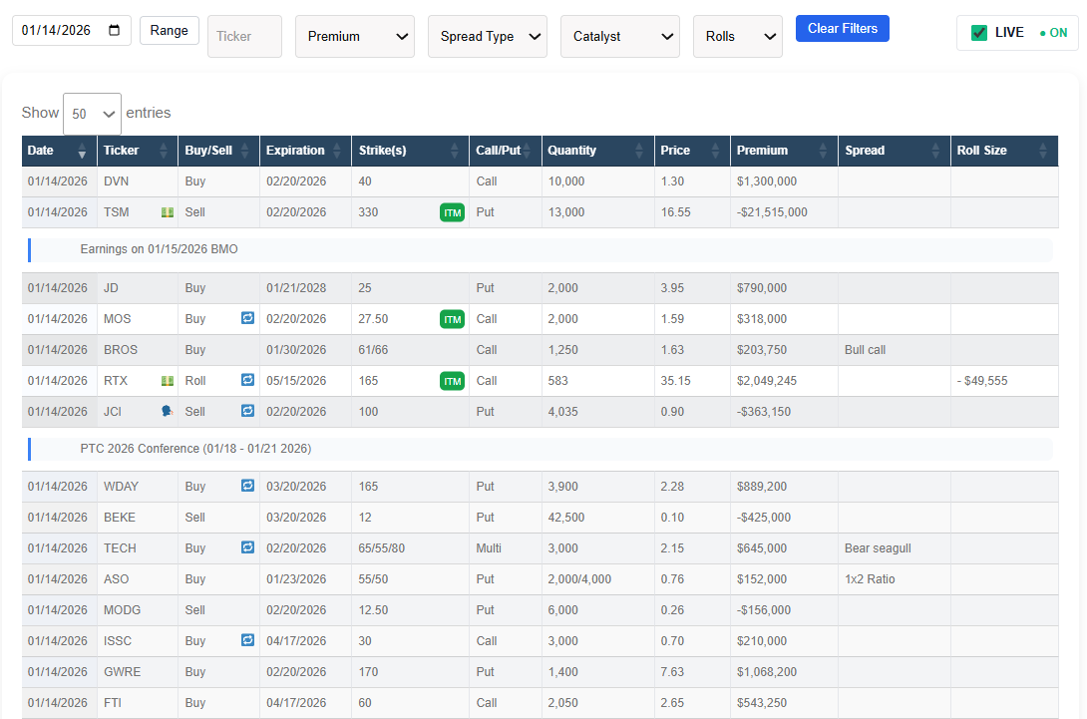Click inside the Ticker input field
This screenshot has height=719, width=1087.
[244, 36]
